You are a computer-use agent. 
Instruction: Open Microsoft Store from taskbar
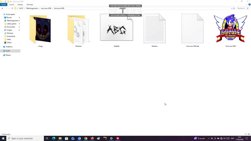tap(66, 138)
